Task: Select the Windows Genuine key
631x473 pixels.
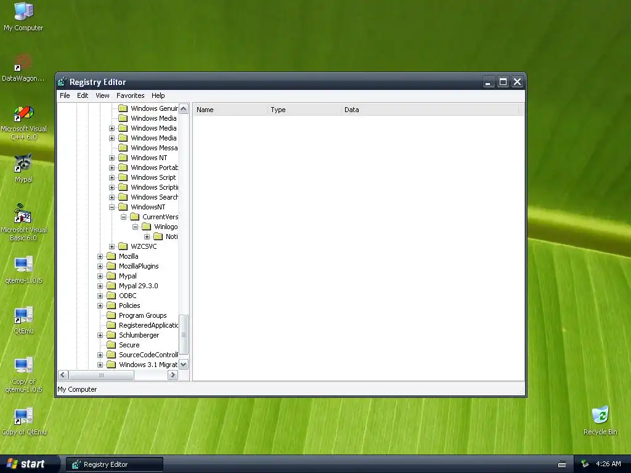Action: (154, 108)
